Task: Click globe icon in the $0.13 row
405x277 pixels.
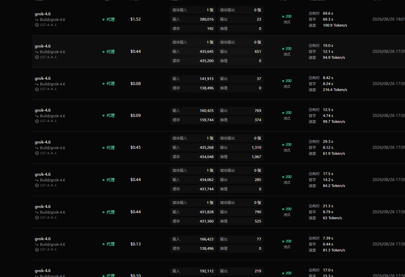Action: (37, 249)
